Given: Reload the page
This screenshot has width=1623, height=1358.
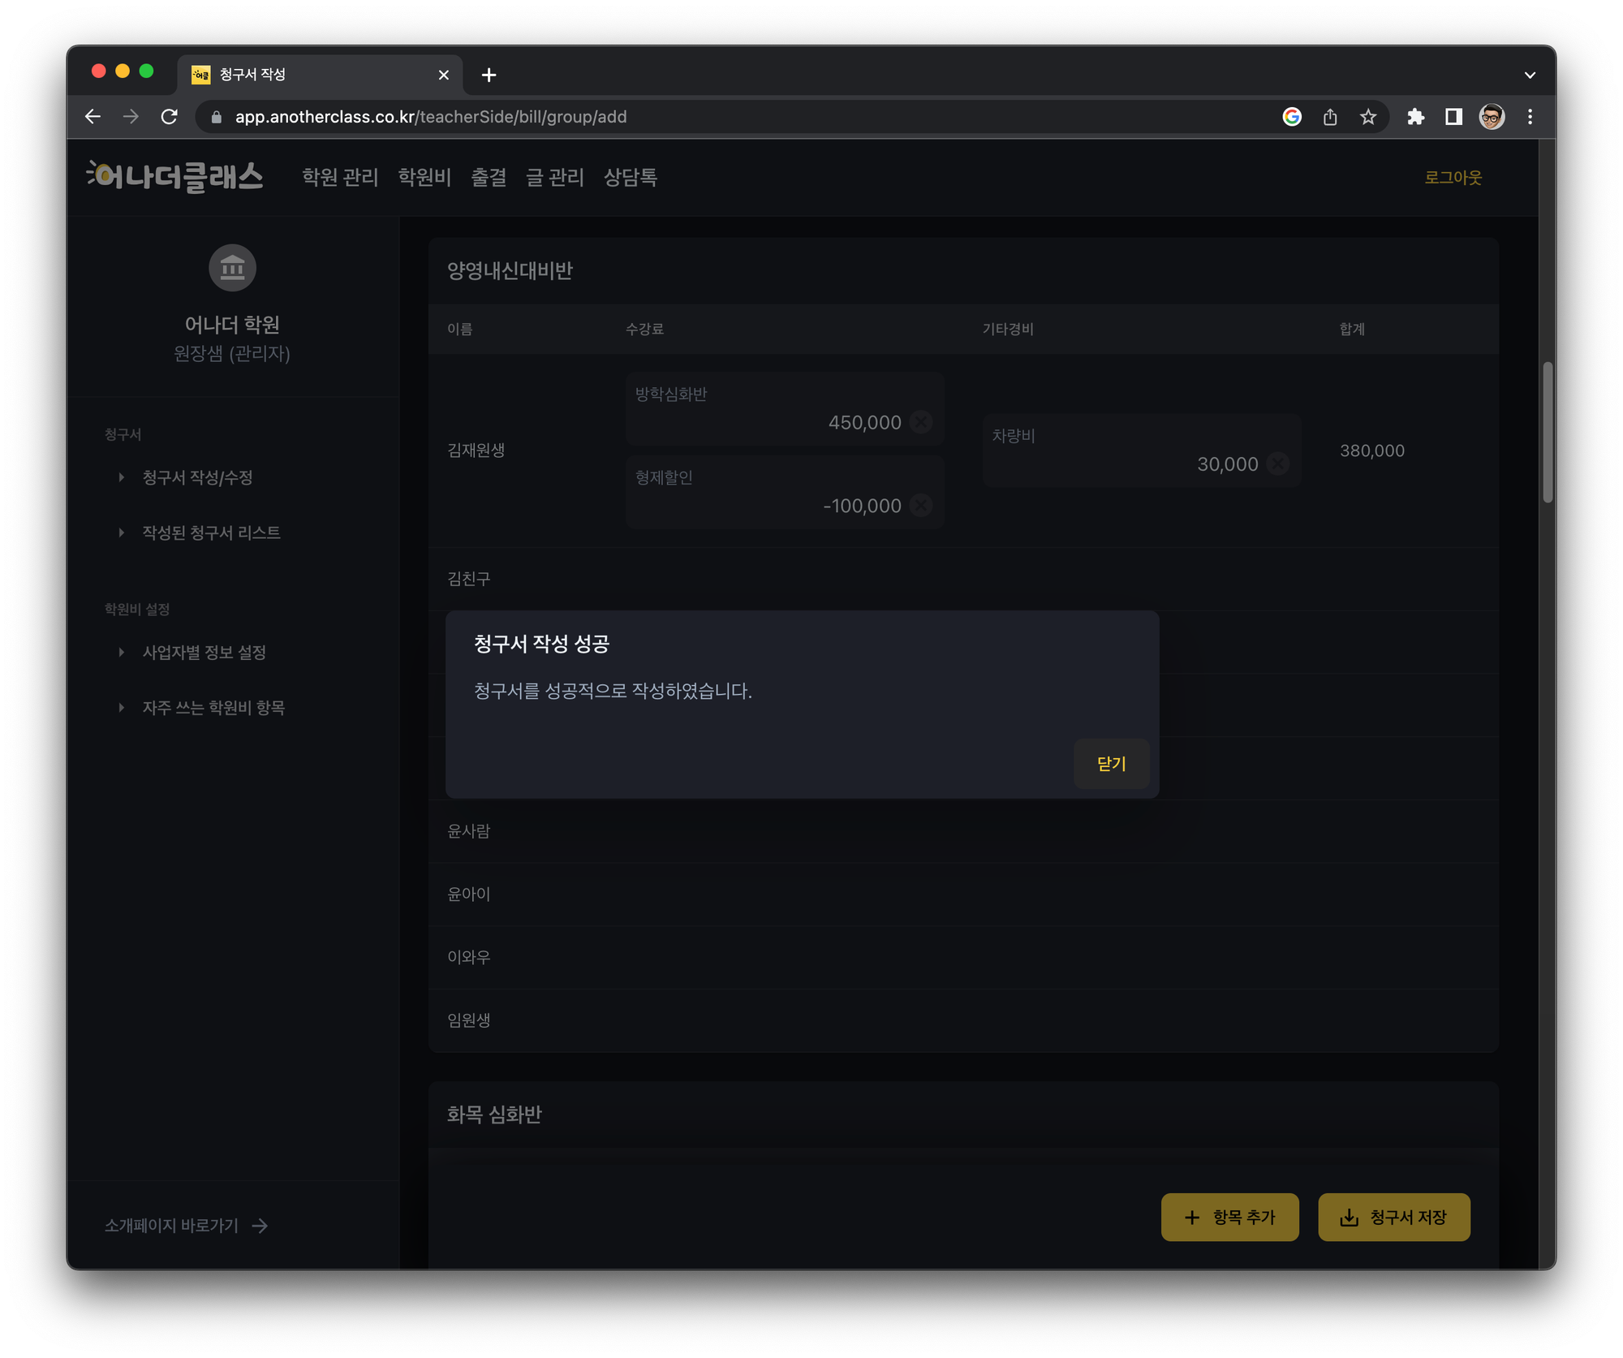Looking at the screenshot, I should (169, 117).
